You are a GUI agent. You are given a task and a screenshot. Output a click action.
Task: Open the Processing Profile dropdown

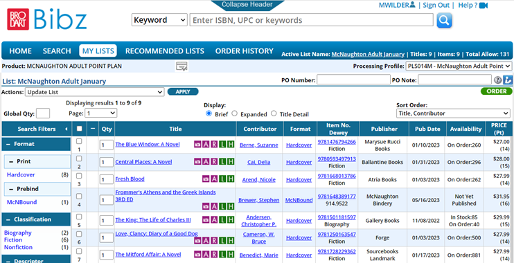click(x=459, y=66)
